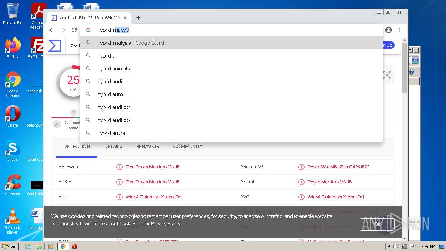The width and height of the screenshot is (446, 251).
Task: Click the VirusTotal logo
Action: tap(55, 46)
